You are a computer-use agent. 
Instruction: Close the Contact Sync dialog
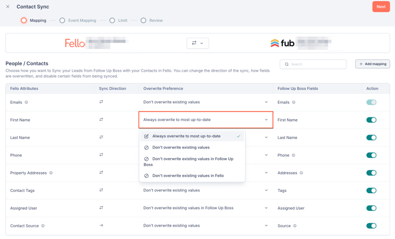click(x=8, y=7)
